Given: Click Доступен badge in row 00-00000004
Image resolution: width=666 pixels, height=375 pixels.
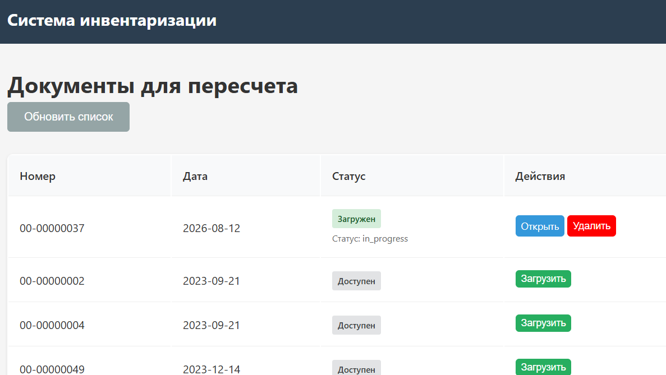Looking at the screenshot, I should pyautogui.click(x=356, y=325).
